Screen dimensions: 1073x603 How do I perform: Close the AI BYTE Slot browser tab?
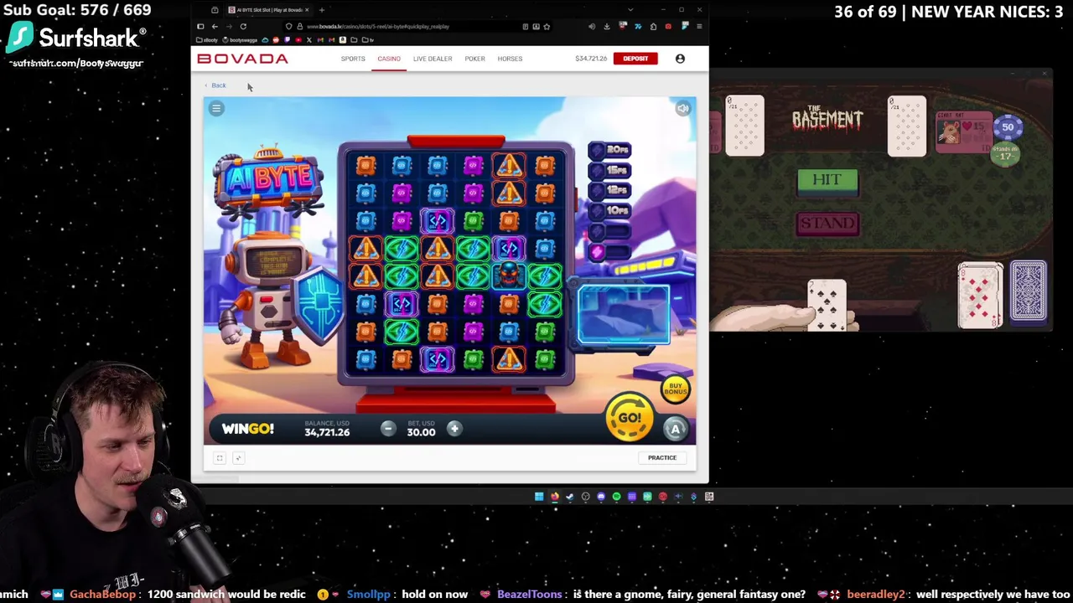point(308,10)
